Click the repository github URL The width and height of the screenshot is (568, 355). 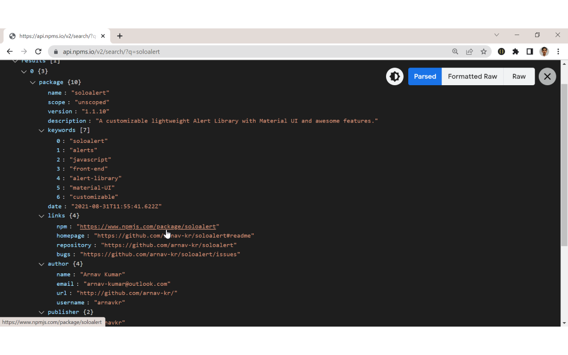click(x=169, y=245)
